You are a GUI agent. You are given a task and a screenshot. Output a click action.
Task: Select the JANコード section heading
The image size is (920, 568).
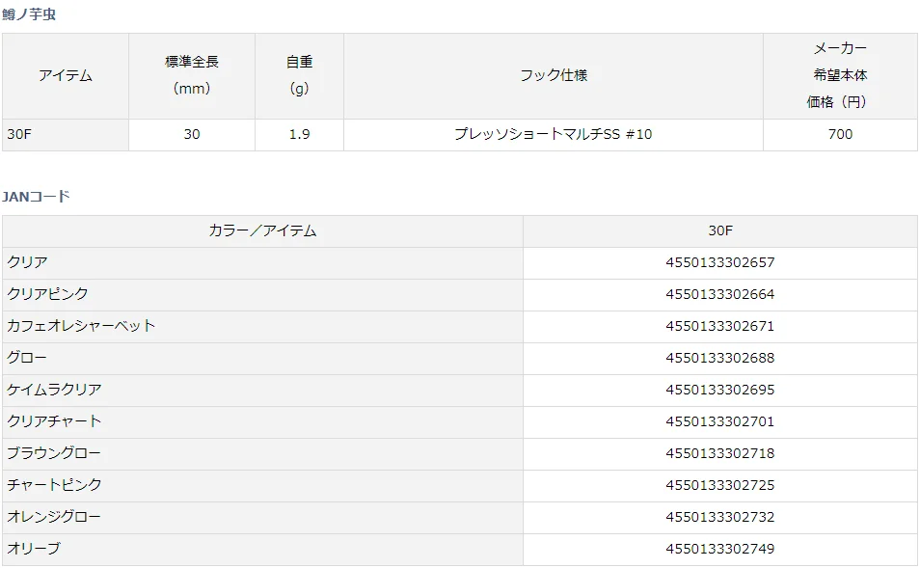(x=36, y=197)
